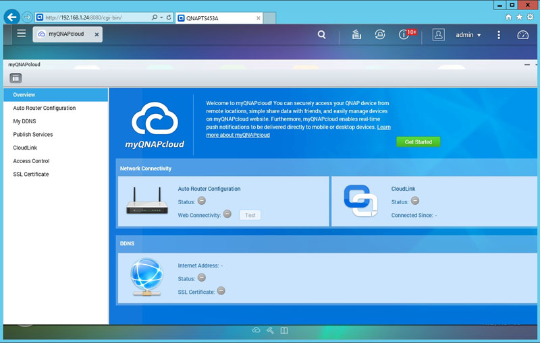Open the background tasks icon
The width and height of the screenshot is (540, 343).
356,34
